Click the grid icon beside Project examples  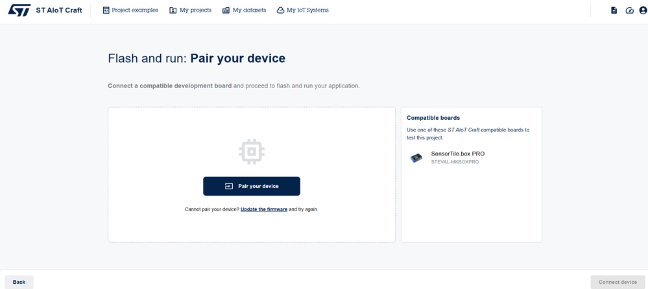point(106,10)
